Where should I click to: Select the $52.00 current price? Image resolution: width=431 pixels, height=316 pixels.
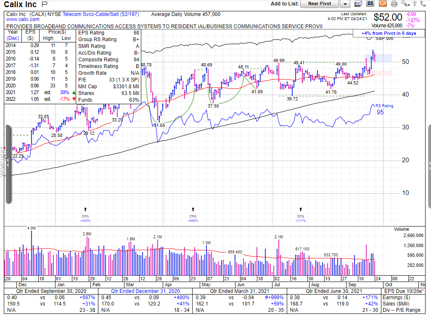[x=388, y=17]
